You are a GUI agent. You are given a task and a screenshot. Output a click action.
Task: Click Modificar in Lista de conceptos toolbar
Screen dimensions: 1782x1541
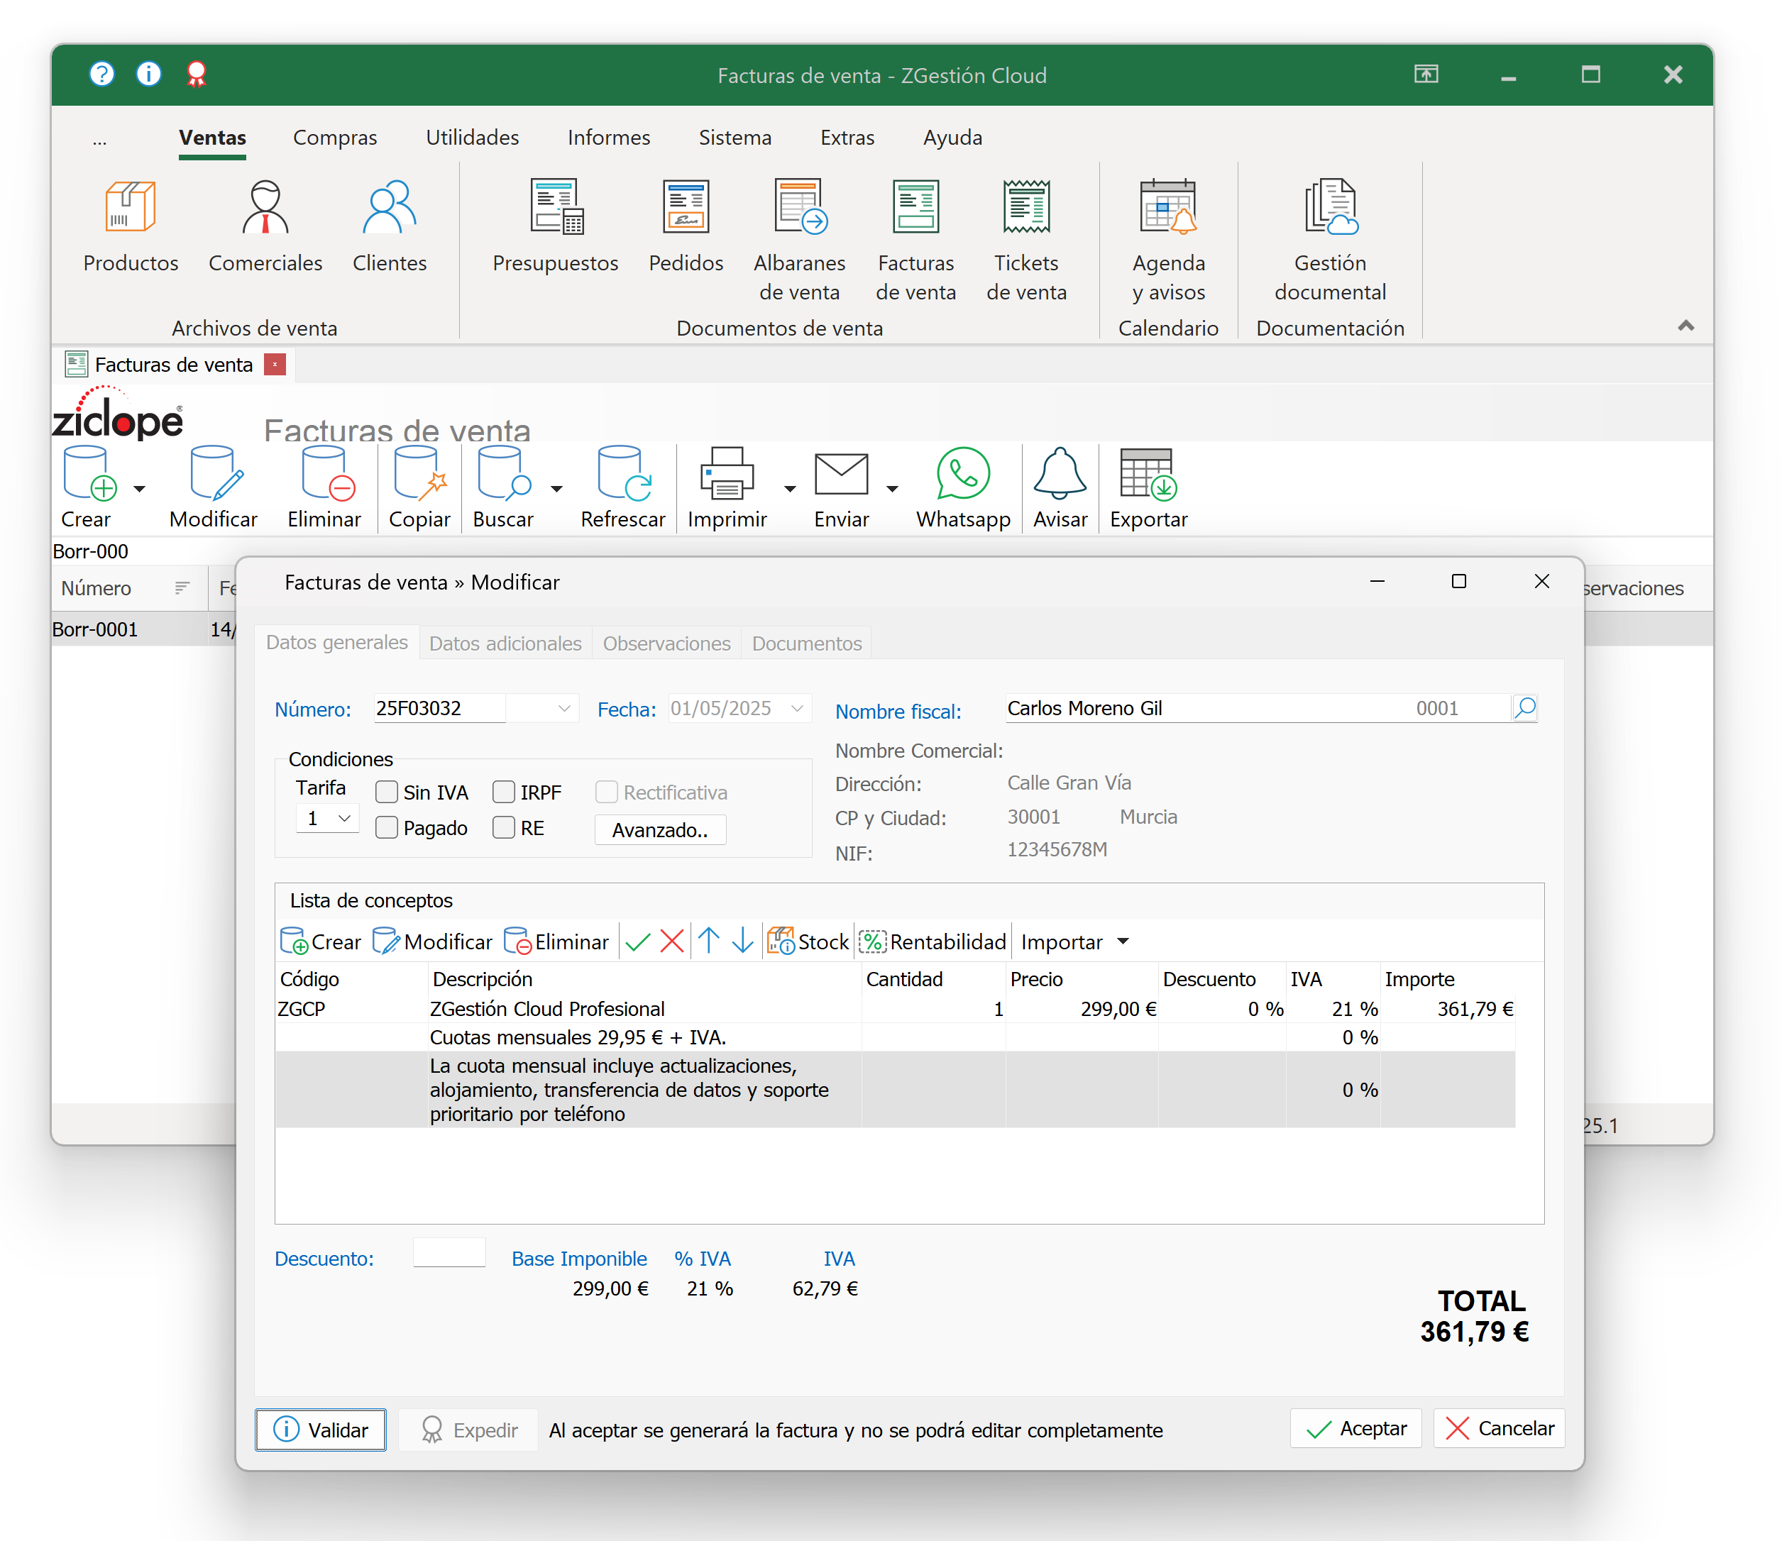pos(433,941)
